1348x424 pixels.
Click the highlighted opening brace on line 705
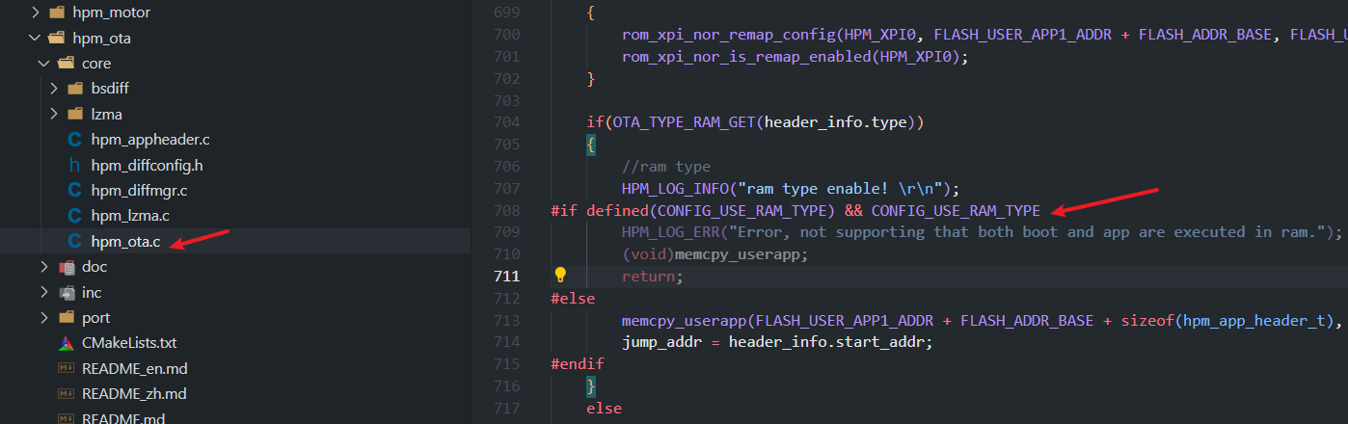click(x=591, y=145)
